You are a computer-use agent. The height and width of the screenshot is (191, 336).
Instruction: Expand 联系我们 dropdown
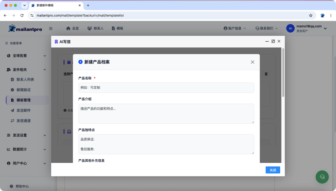[267, 28]
